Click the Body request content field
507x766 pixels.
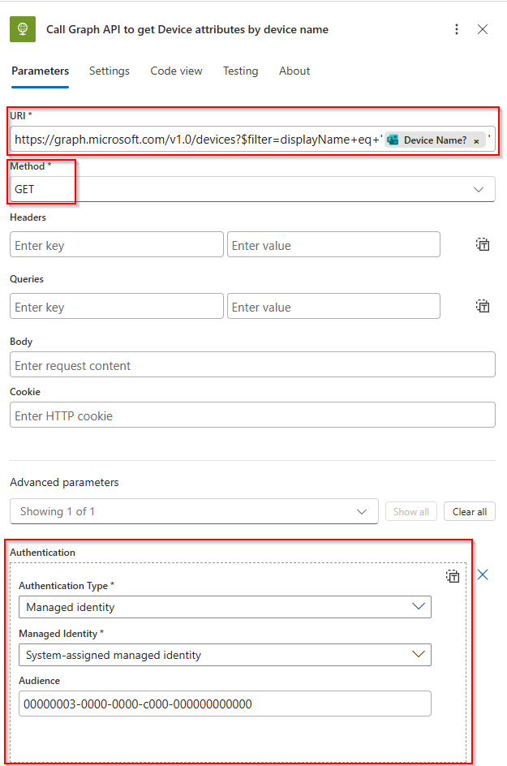pyautogui.click(x=252, y=365)
